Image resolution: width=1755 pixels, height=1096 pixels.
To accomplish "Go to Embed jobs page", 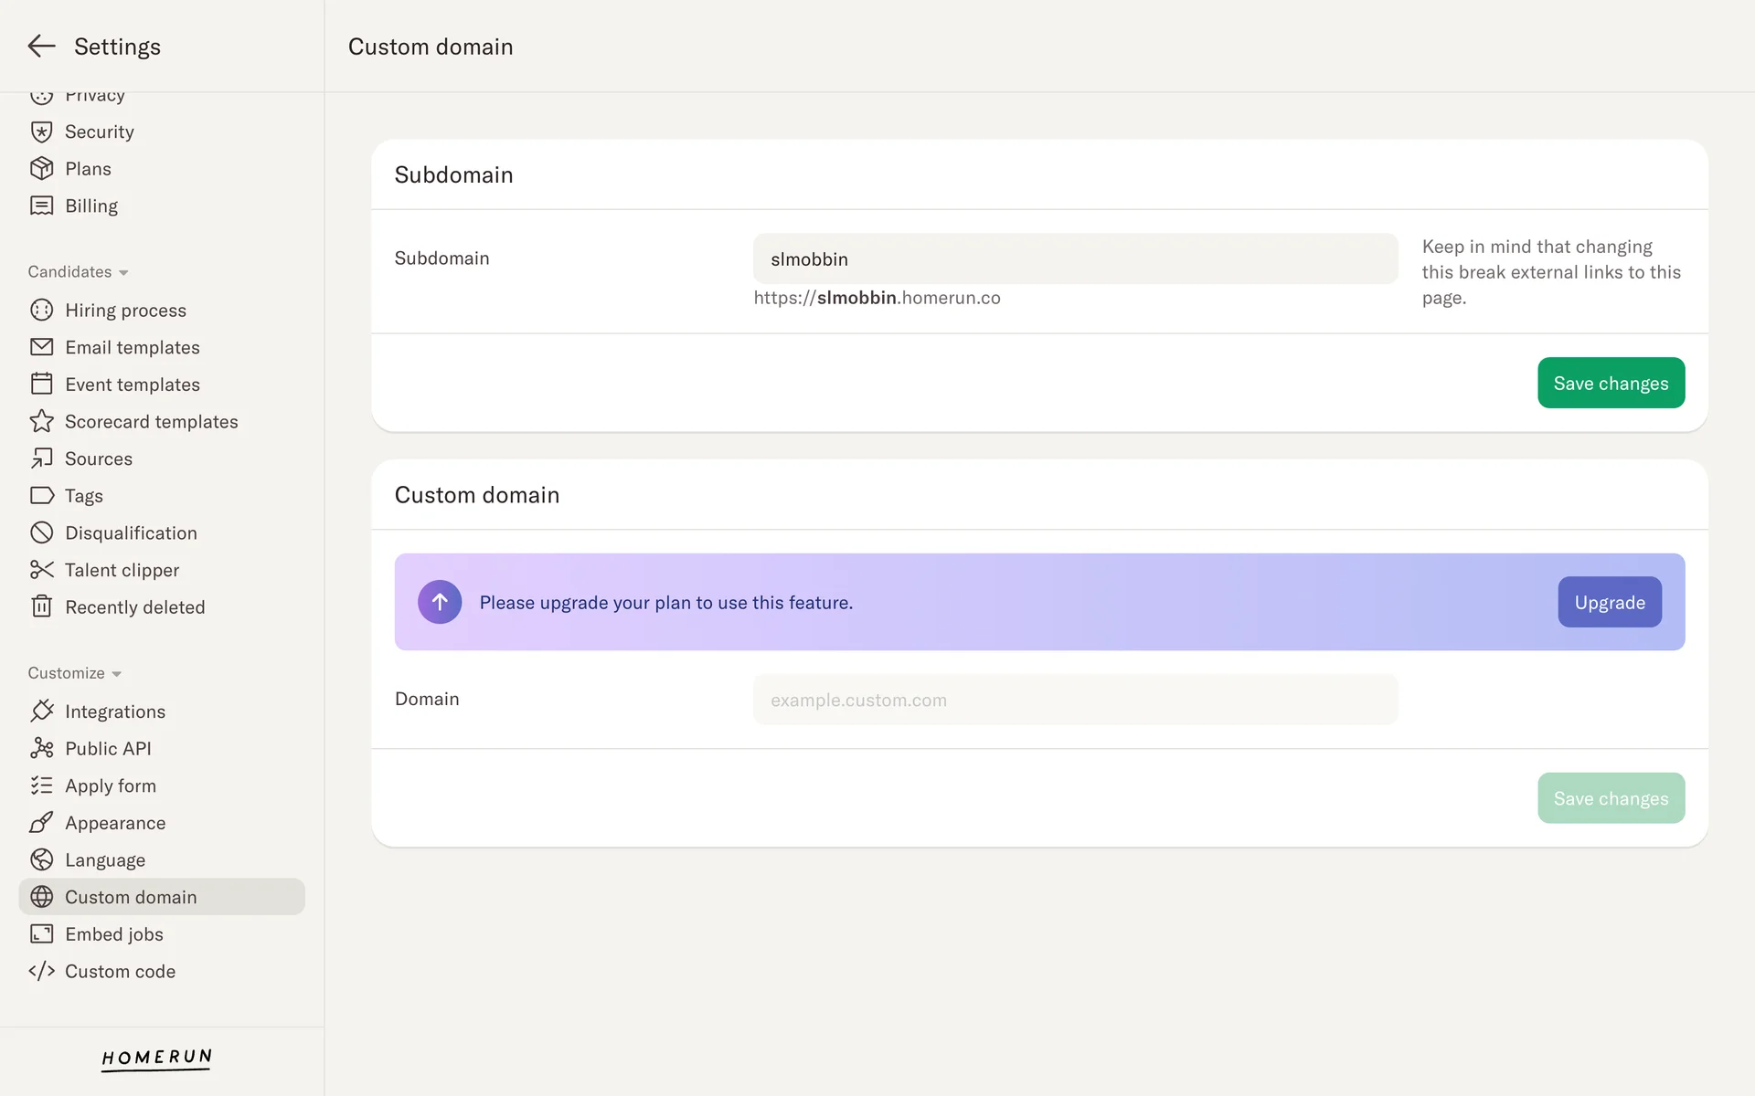I will coord(113,933).
